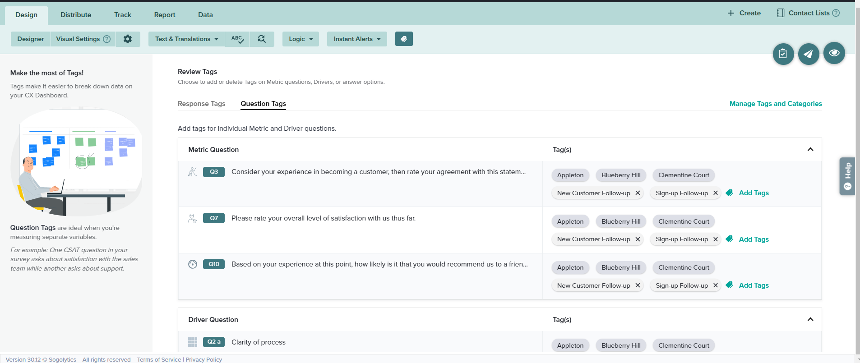The image size is (860, 363).
Task: Click the round paper plane send icon
Action: [x=808, y=54]
